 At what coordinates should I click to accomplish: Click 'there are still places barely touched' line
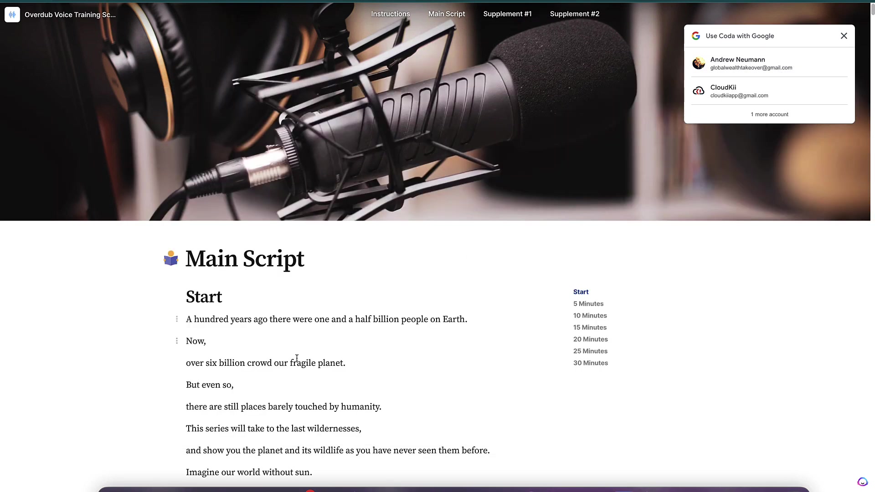pyautogui.click(x=283, y=407)
